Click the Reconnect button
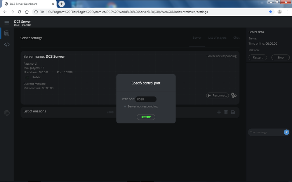292x182 pixels. pos(218,96)
